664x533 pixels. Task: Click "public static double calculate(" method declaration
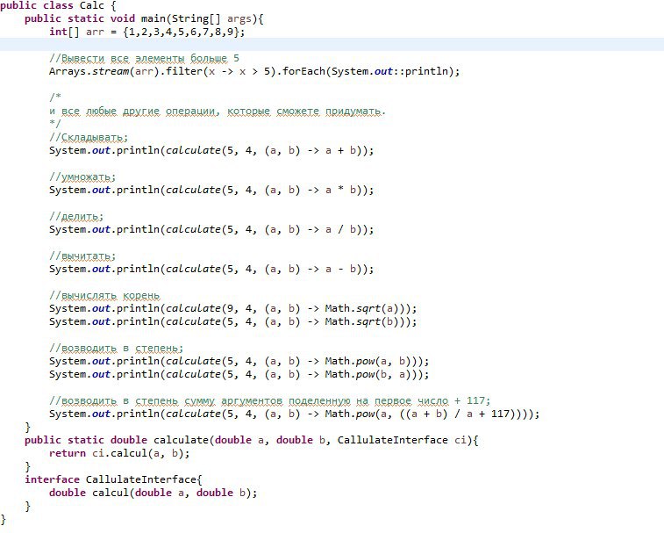click(119, 440)
